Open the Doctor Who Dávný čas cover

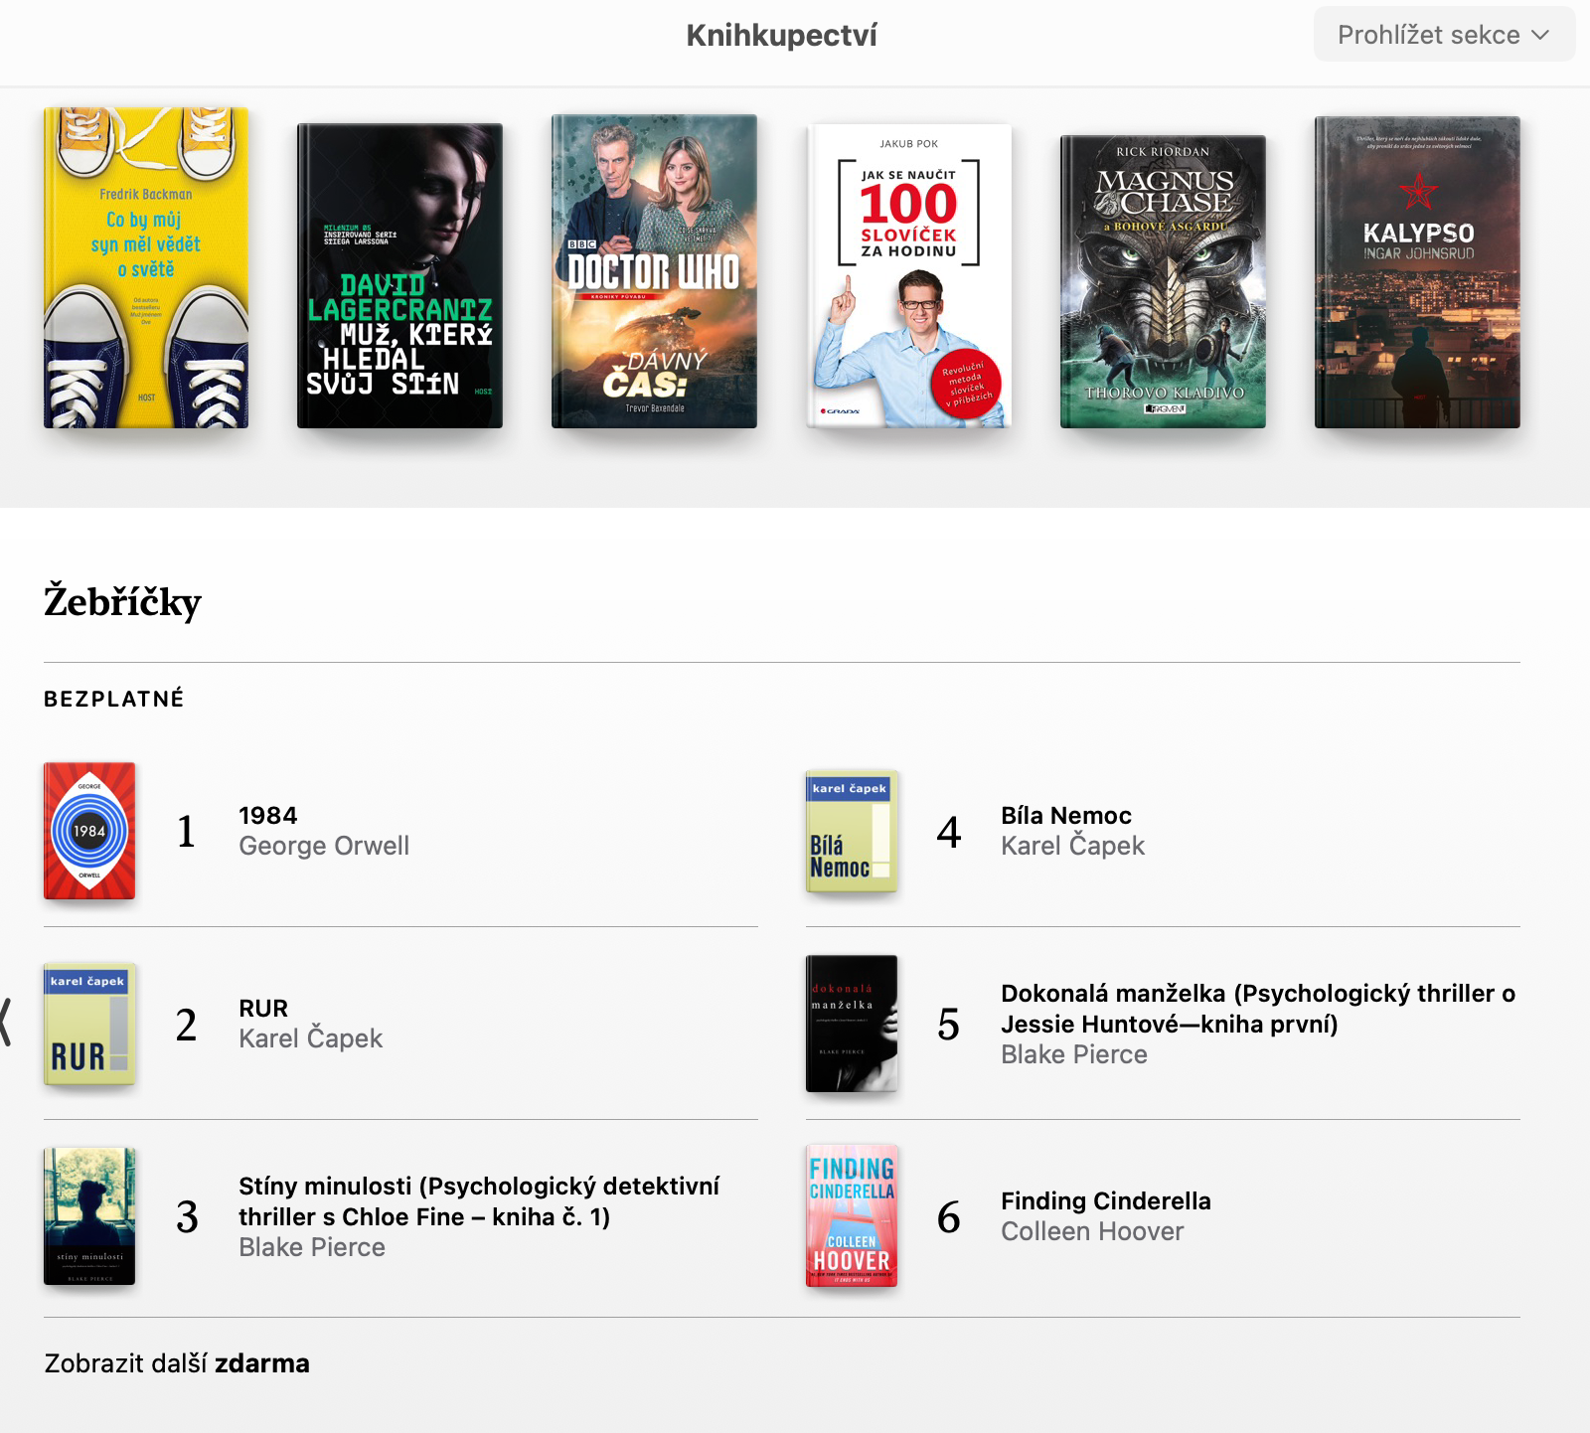point(654,271)
